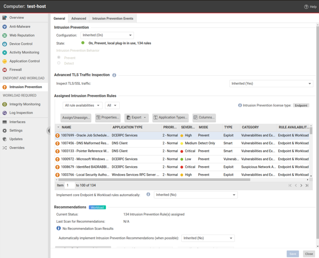This screenshot has height=258, width=319.
Task: Open the Intrusion Prevention Events tab
Action: coord(113,18)
